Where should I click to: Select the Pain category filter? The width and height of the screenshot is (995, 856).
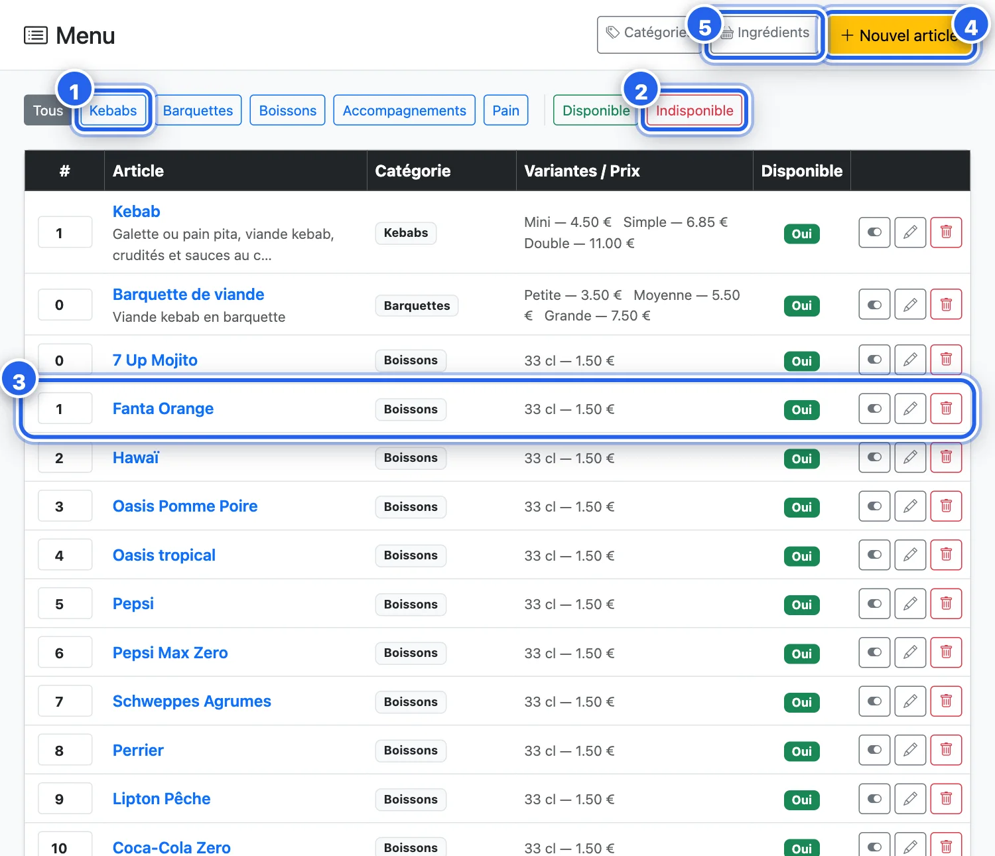point(506,110)
